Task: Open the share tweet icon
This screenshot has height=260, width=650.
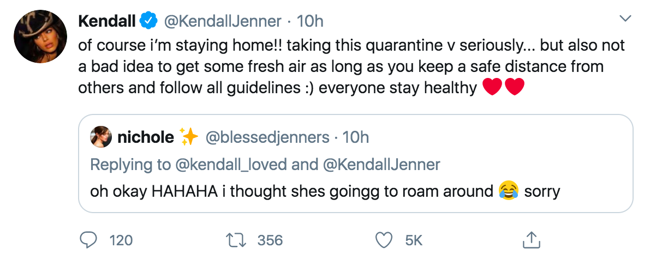Action: click(x=532, y=240)
